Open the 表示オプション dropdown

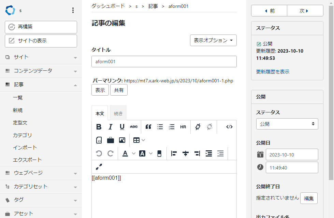pos(213,40)
